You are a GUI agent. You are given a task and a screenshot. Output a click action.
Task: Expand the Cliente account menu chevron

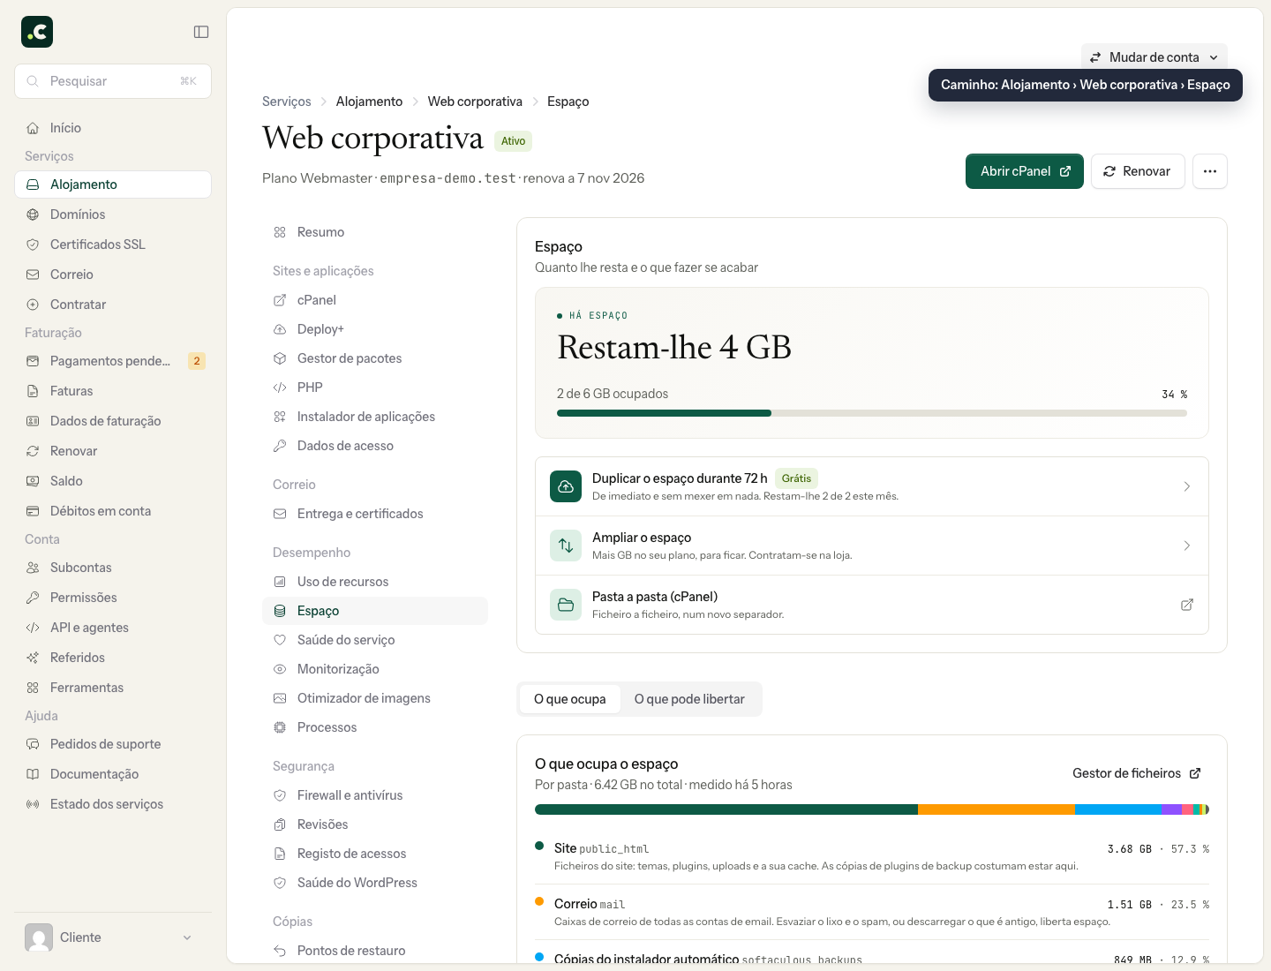point(187,937)
